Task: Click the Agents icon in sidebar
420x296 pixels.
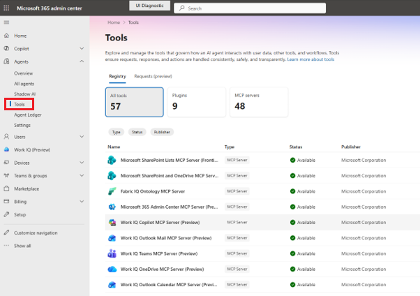Action: click(6, 61)
